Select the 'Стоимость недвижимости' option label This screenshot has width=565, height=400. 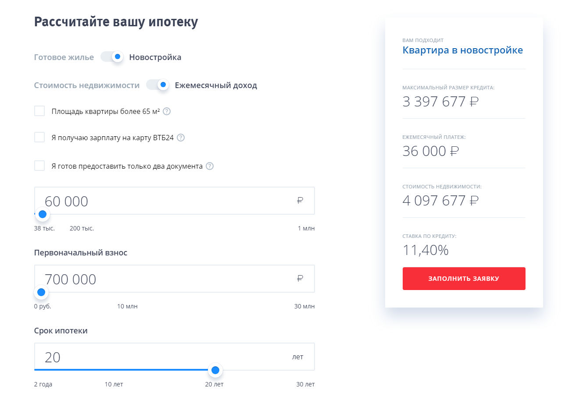[87, 85]
